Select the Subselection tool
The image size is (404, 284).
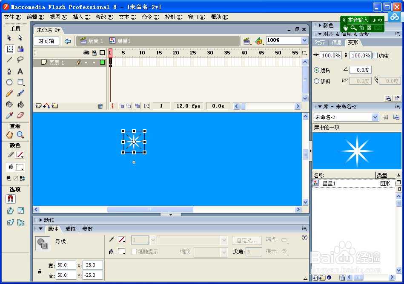click(x=20, y=38)
